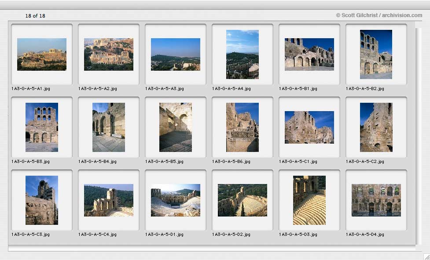Image resolution: width=430 pixels, height=260 pixels.
Task: Click the "18 of 18" count text
Action: [x=35, y=16]
